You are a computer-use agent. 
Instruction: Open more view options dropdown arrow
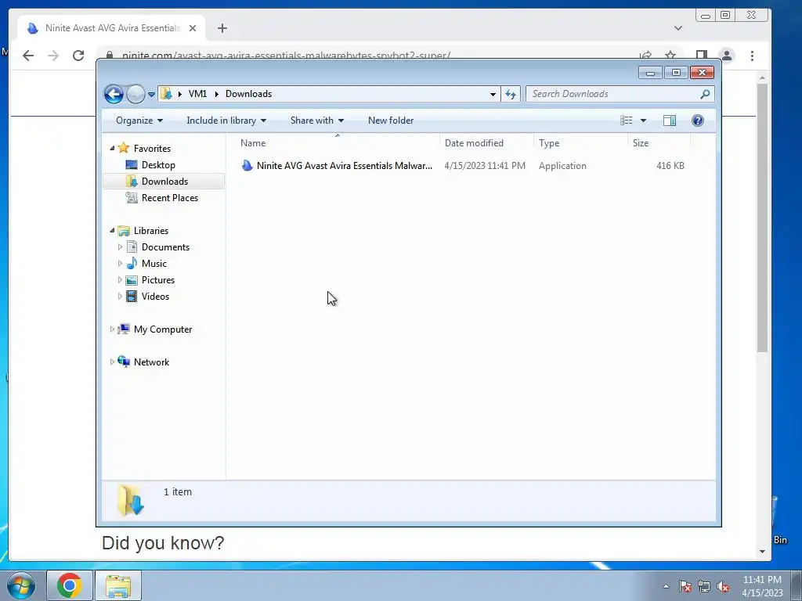coord(644,121)
